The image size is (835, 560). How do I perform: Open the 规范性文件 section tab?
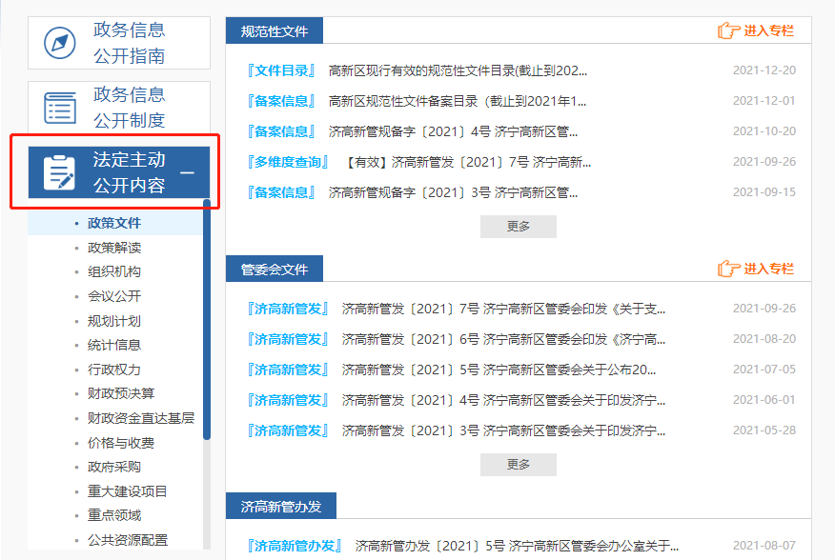point(275,30)
